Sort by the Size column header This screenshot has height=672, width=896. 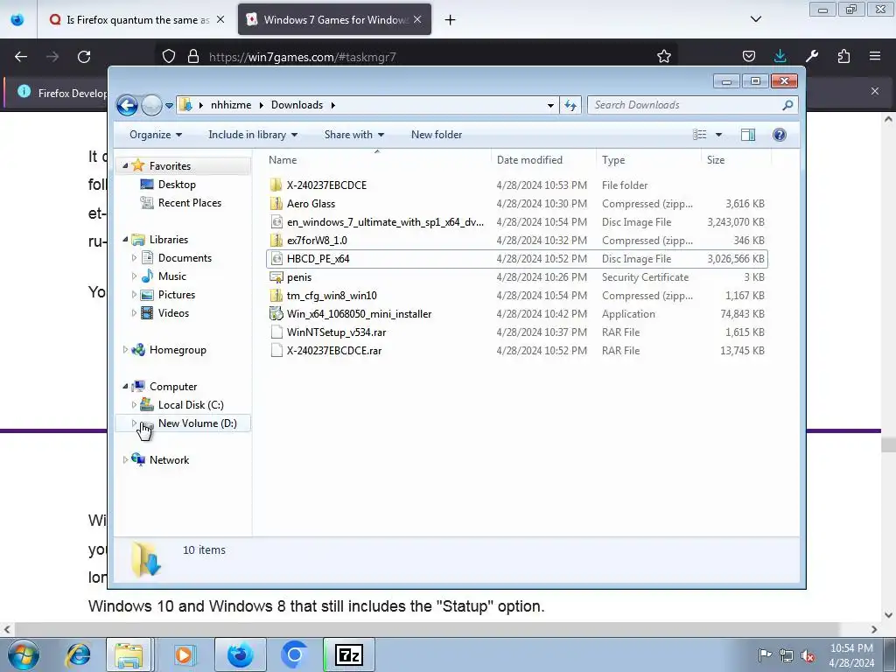coord(736,160)
